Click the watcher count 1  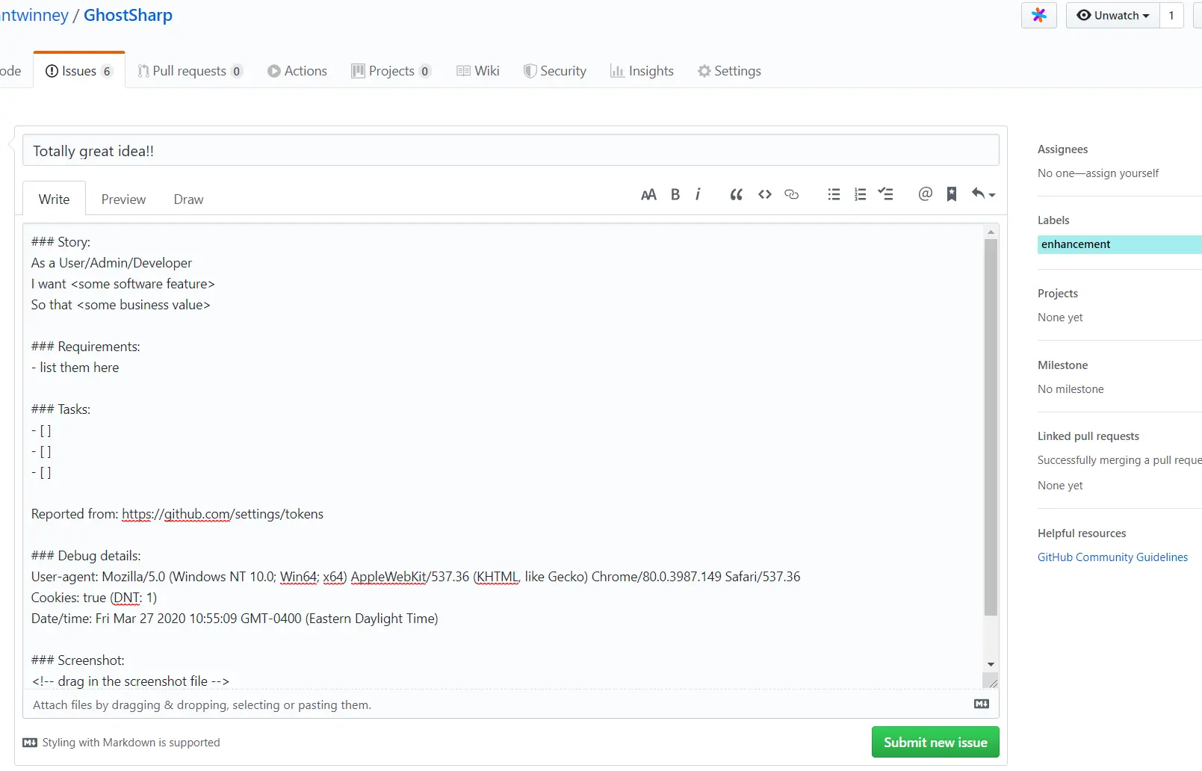pos(1171,16)
